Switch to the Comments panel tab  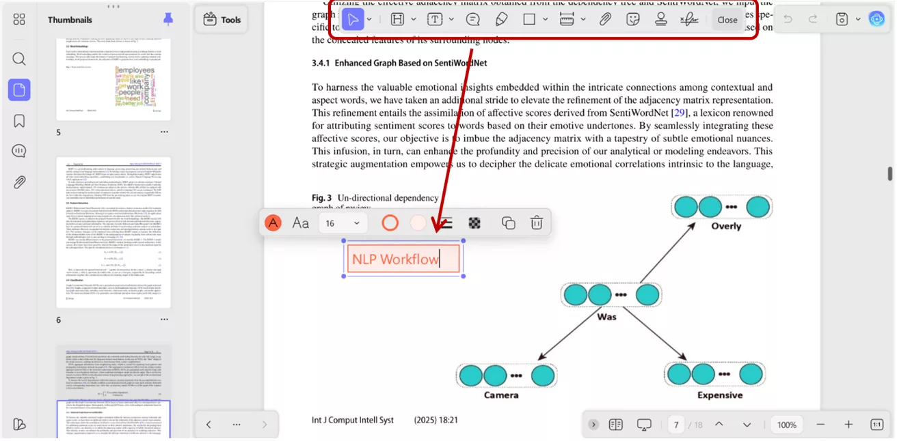[18, 151]
